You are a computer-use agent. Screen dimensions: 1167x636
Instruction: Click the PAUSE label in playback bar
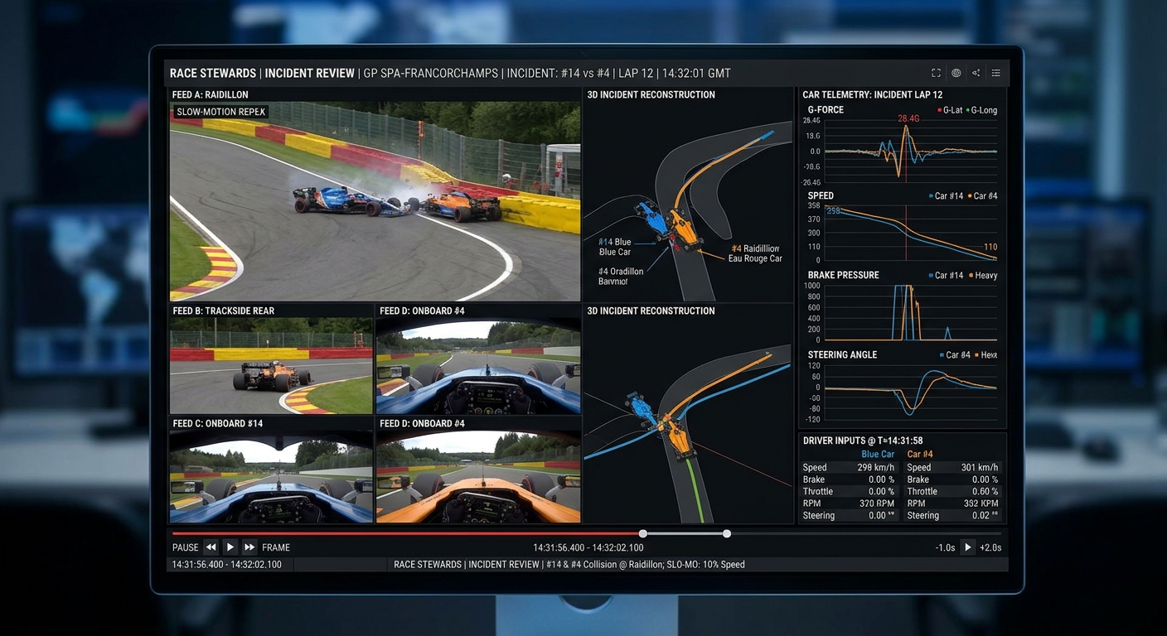186,547
